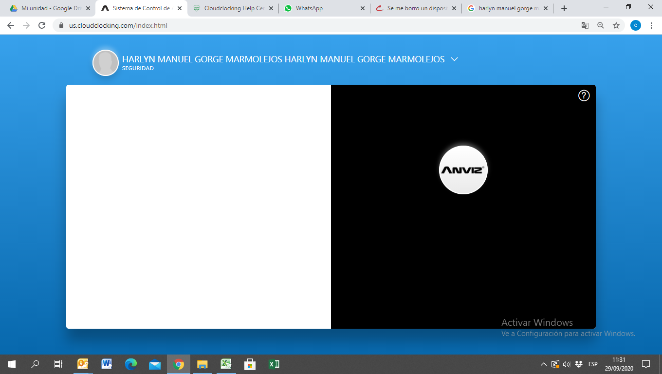Viewport: 662px width, 374px height.
Task: Open the Chrome profile avatar
Action: point(636,25)
